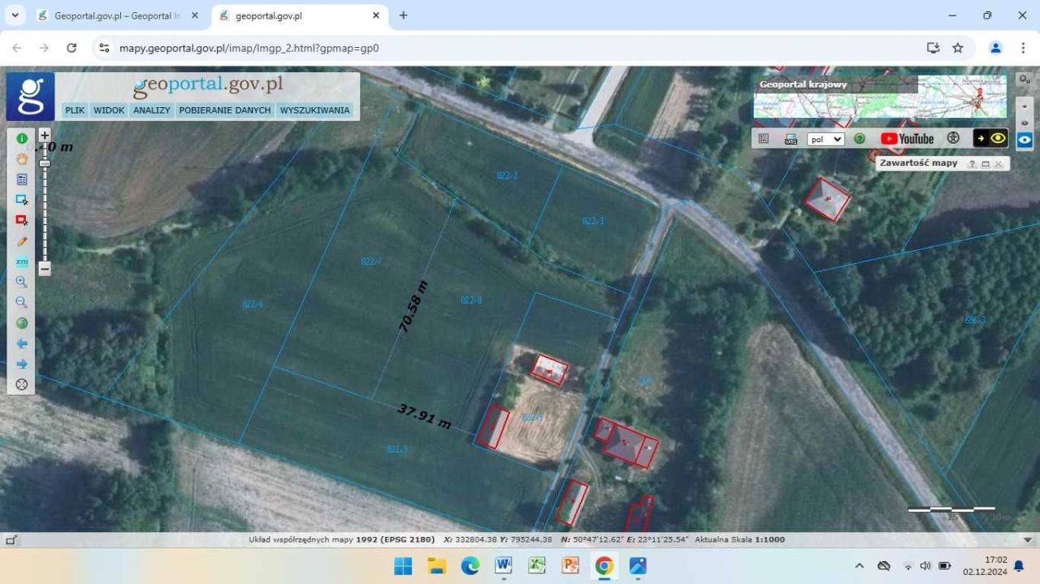Image resolution: width=1040 pixels, height=584 pixels.
Task: Show hidden tray icons chevron
Action: point(860,565)
